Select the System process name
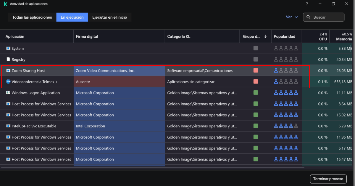Screen dimensions: 355x186 pyautogui.click(x=18, y=48)
